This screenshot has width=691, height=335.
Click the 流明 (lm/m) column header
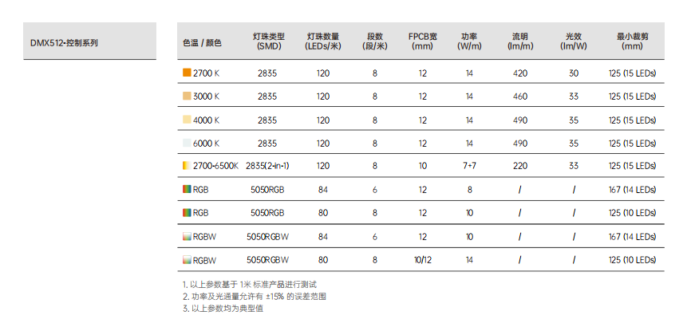point(520,41)
